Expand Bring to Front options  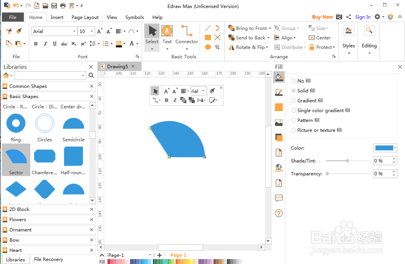pyautogui.click(x=270, y=28)
